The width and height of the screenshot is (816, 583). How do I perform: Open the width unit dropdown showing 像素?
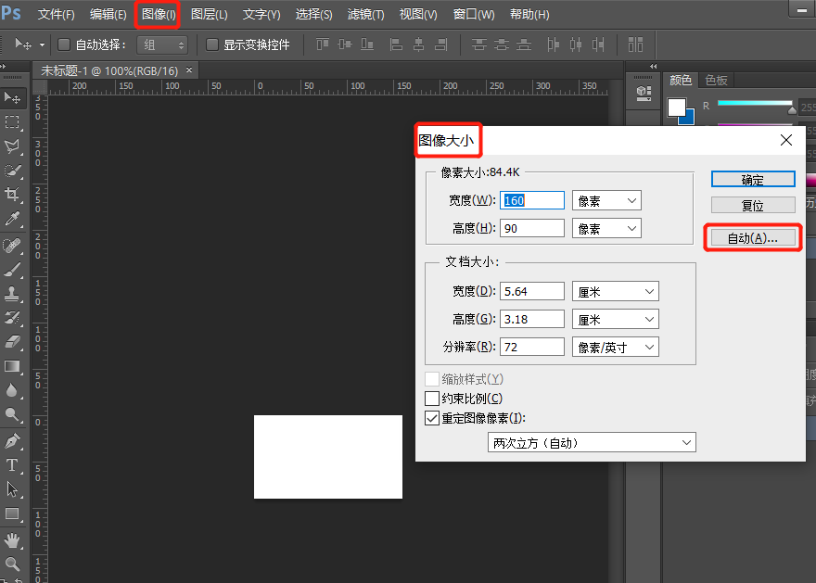[x=606, y=200]
